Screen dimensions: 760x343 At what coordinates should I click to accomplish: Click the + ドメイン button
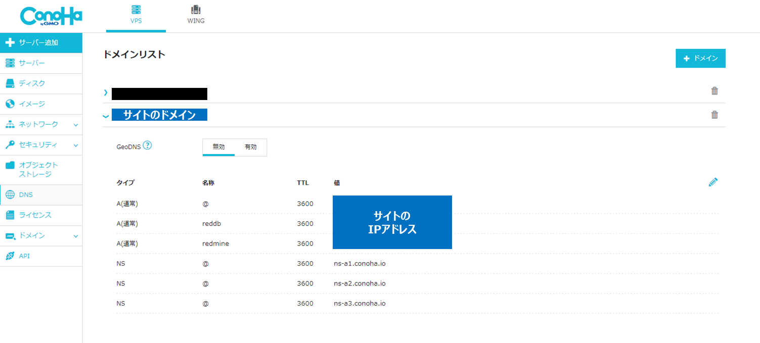point(700,59)
